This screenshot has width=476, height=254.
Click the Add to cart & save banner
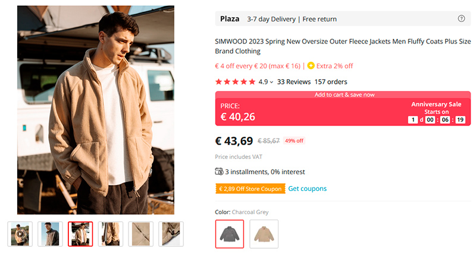tap(345, 95)
